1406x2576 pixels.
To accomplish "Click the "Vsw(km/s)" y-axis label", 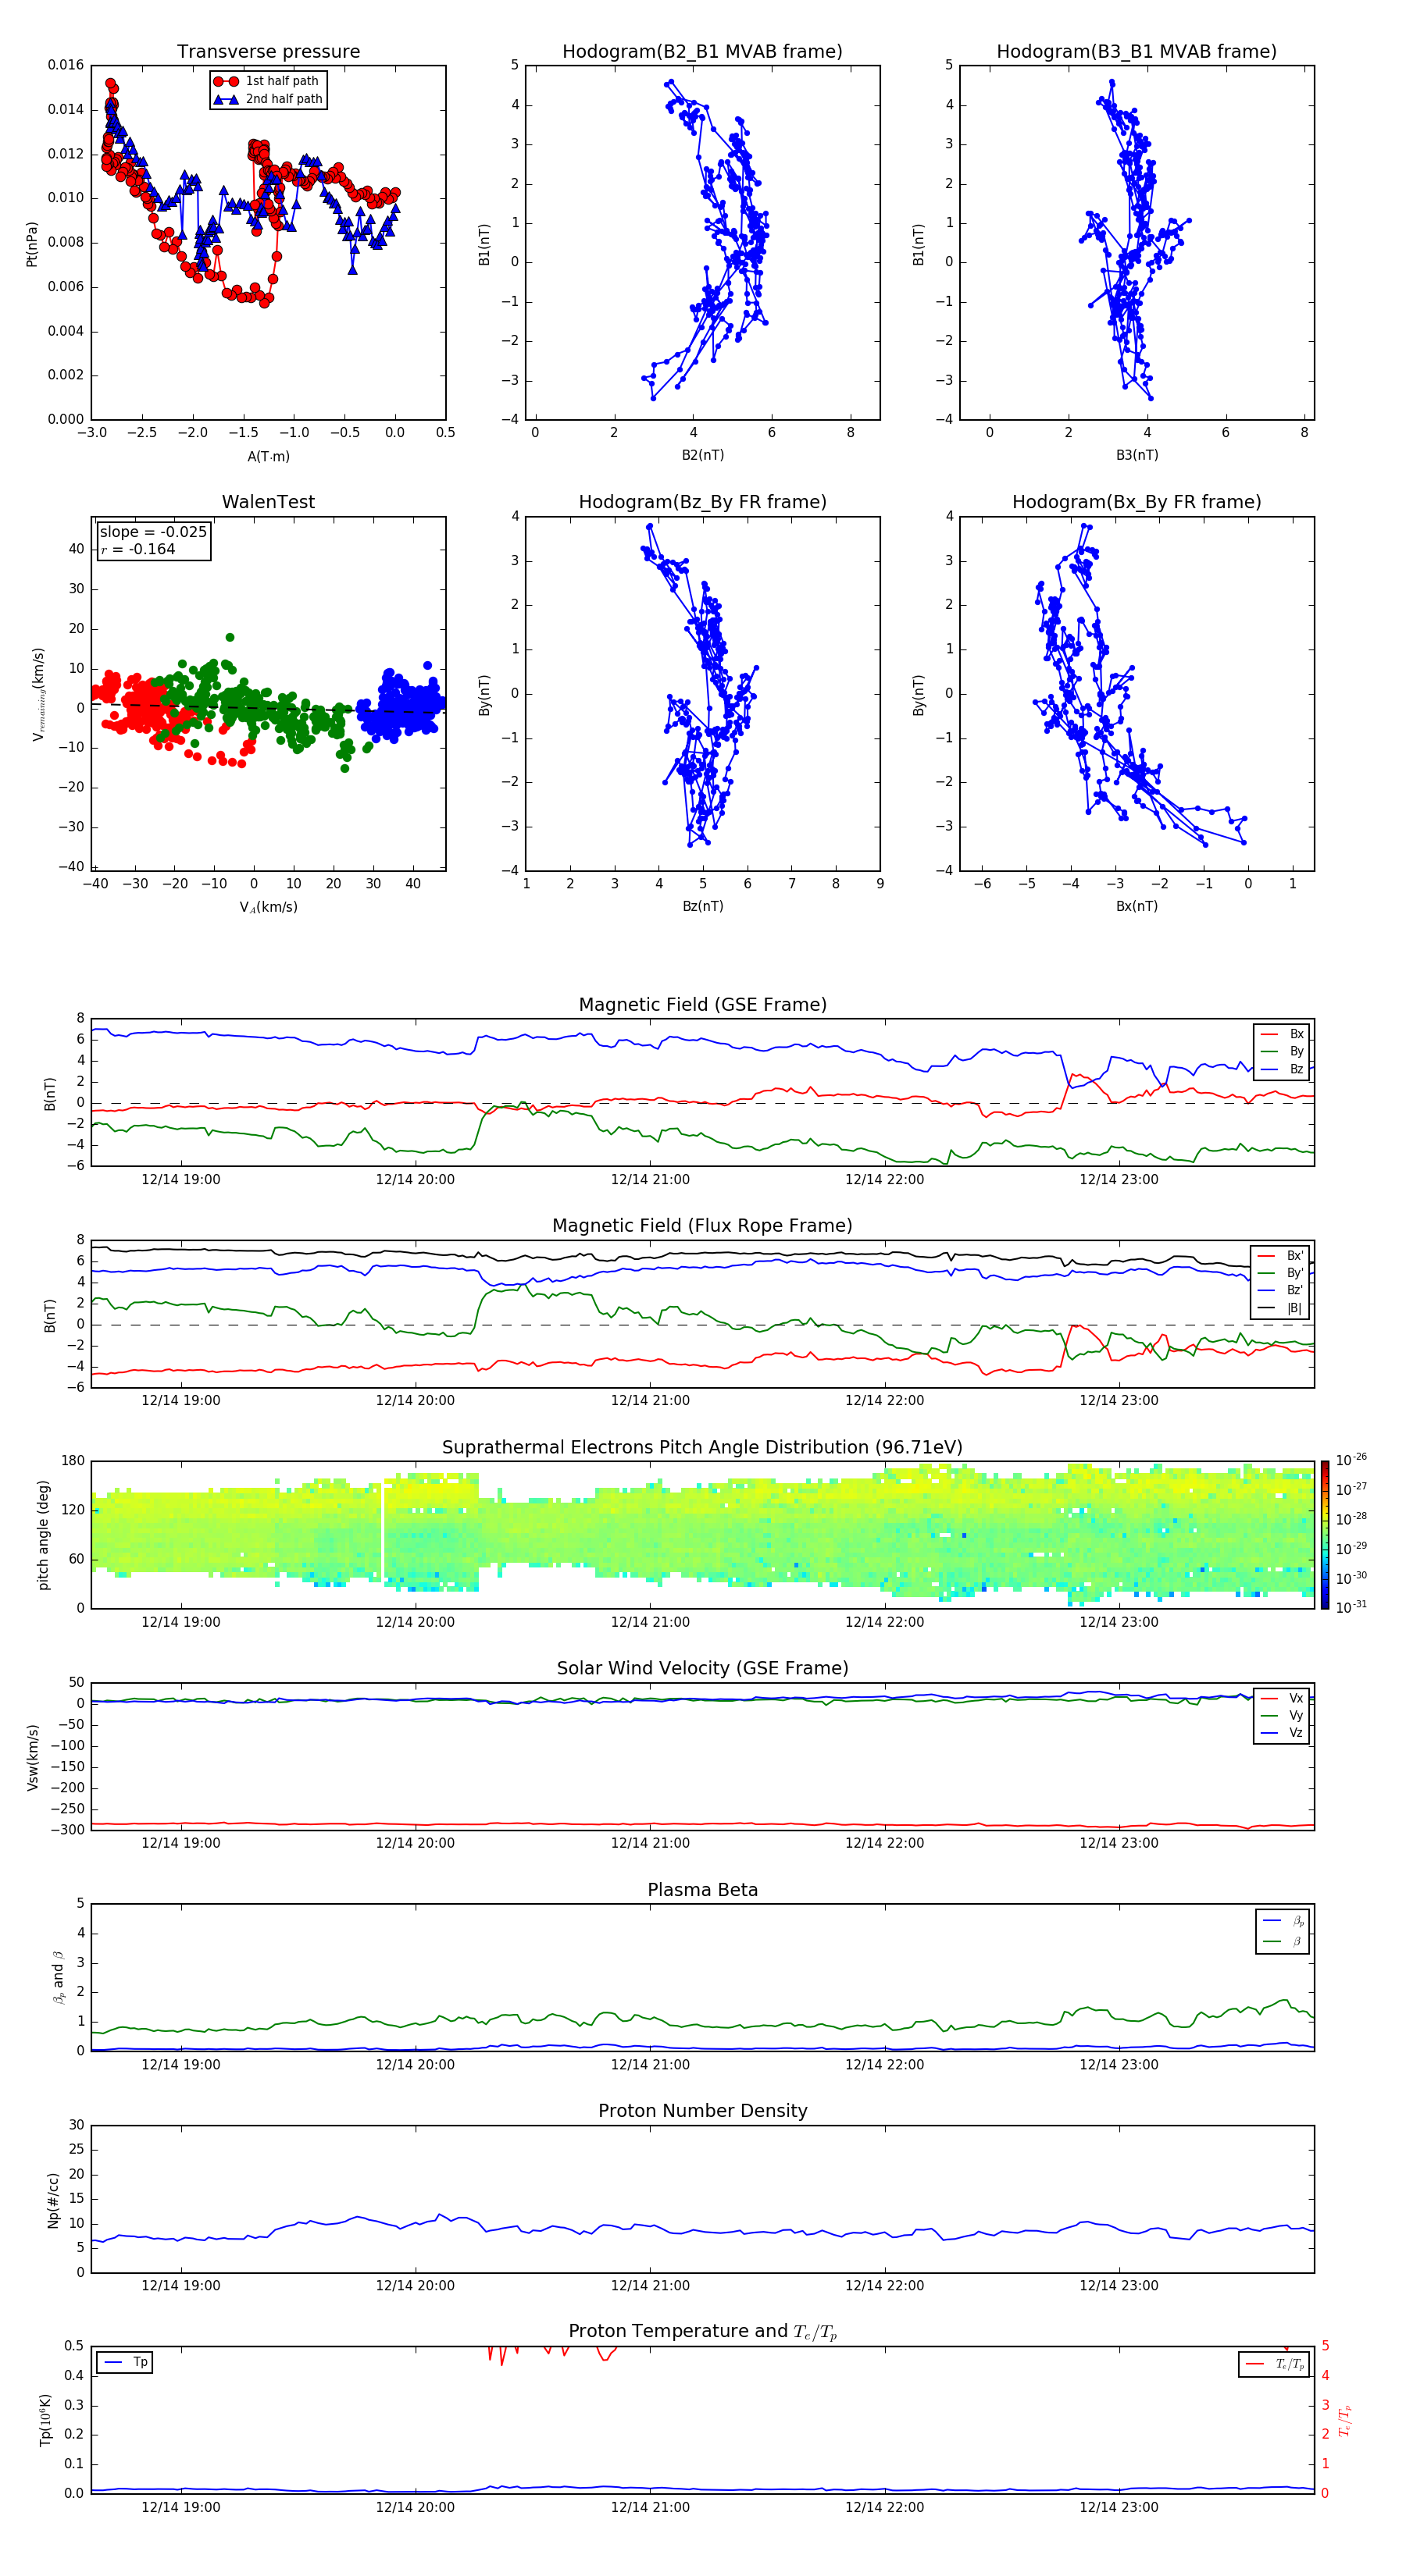I will coord(32,1757).
